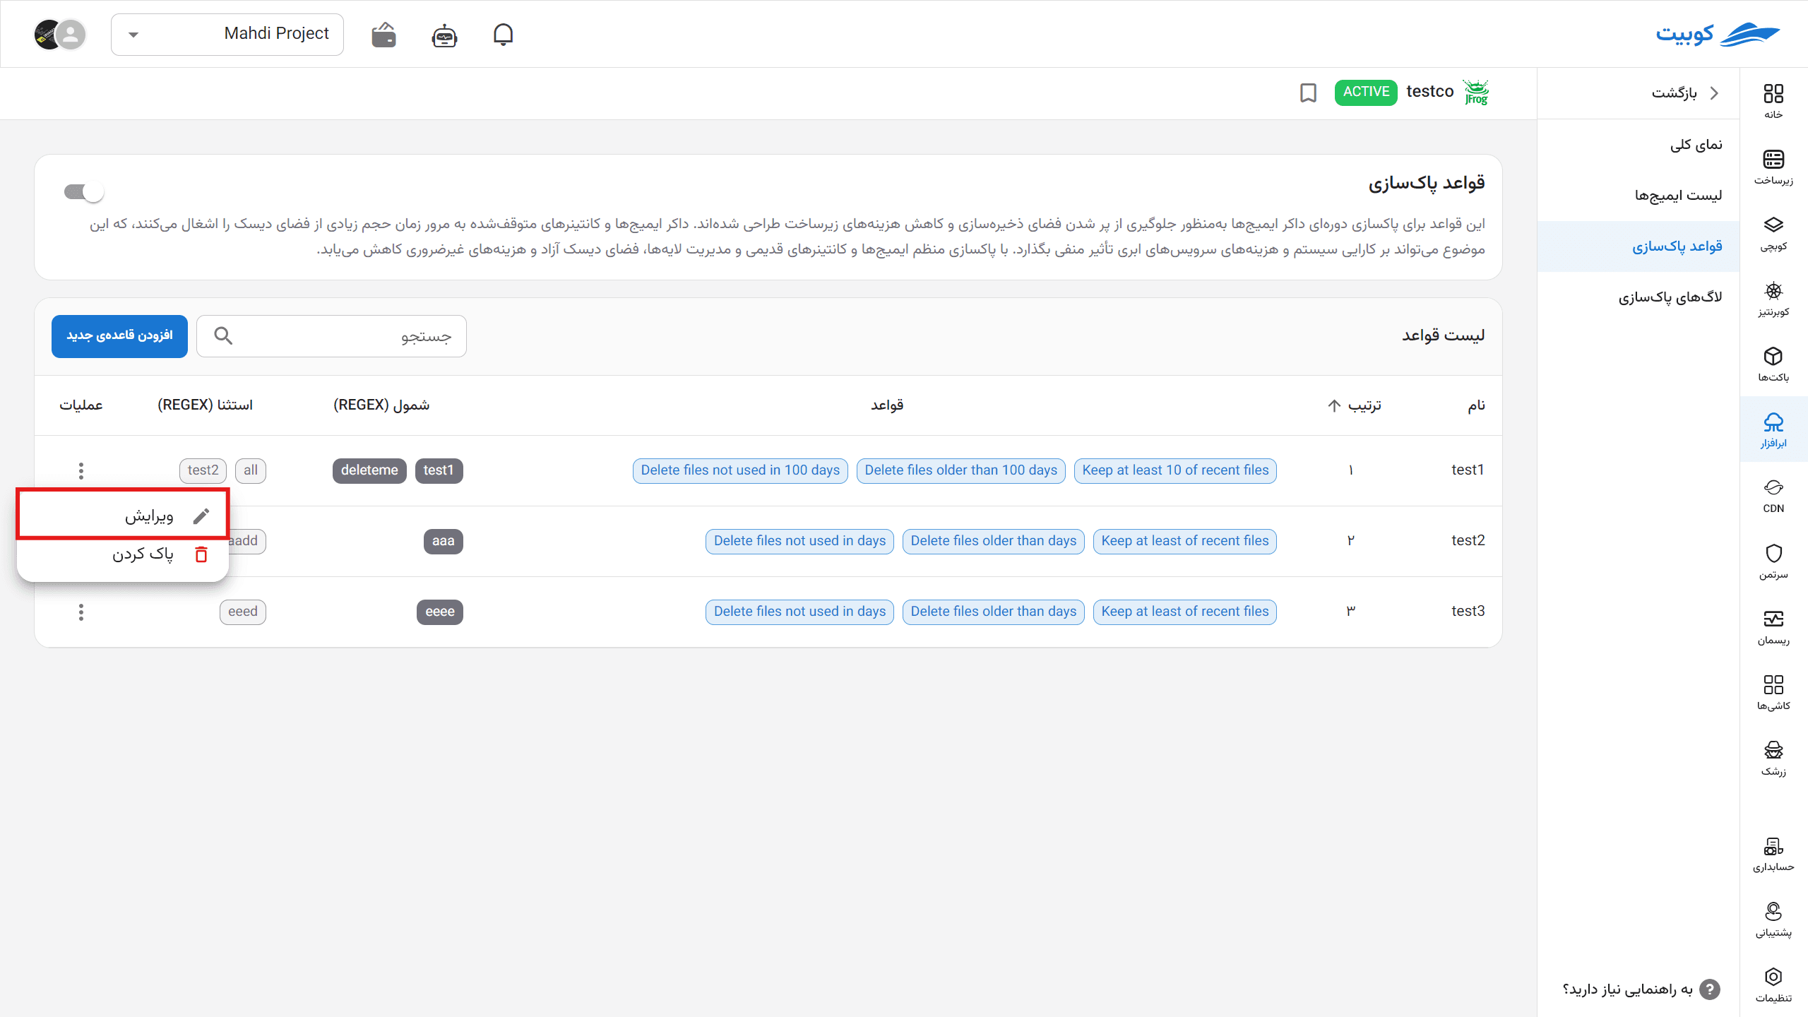Click the eeee include tag in test3

click(x=440, y=612)
